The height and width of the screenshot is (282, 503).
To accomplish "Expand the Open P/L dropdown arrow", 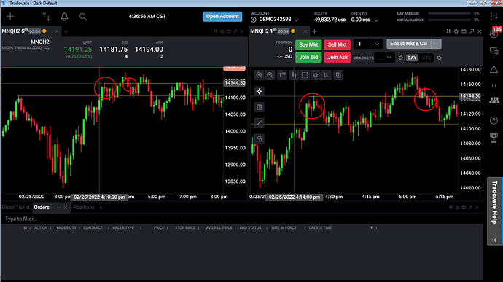I will [376, 20].
